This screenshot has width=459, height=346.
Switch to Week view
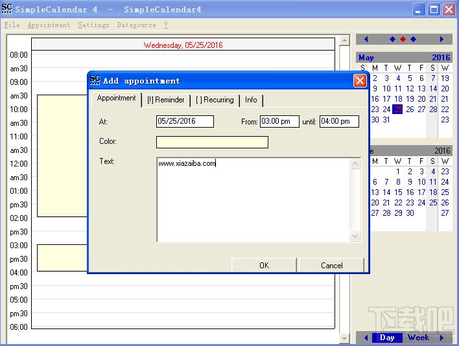(x=418, y=338)
